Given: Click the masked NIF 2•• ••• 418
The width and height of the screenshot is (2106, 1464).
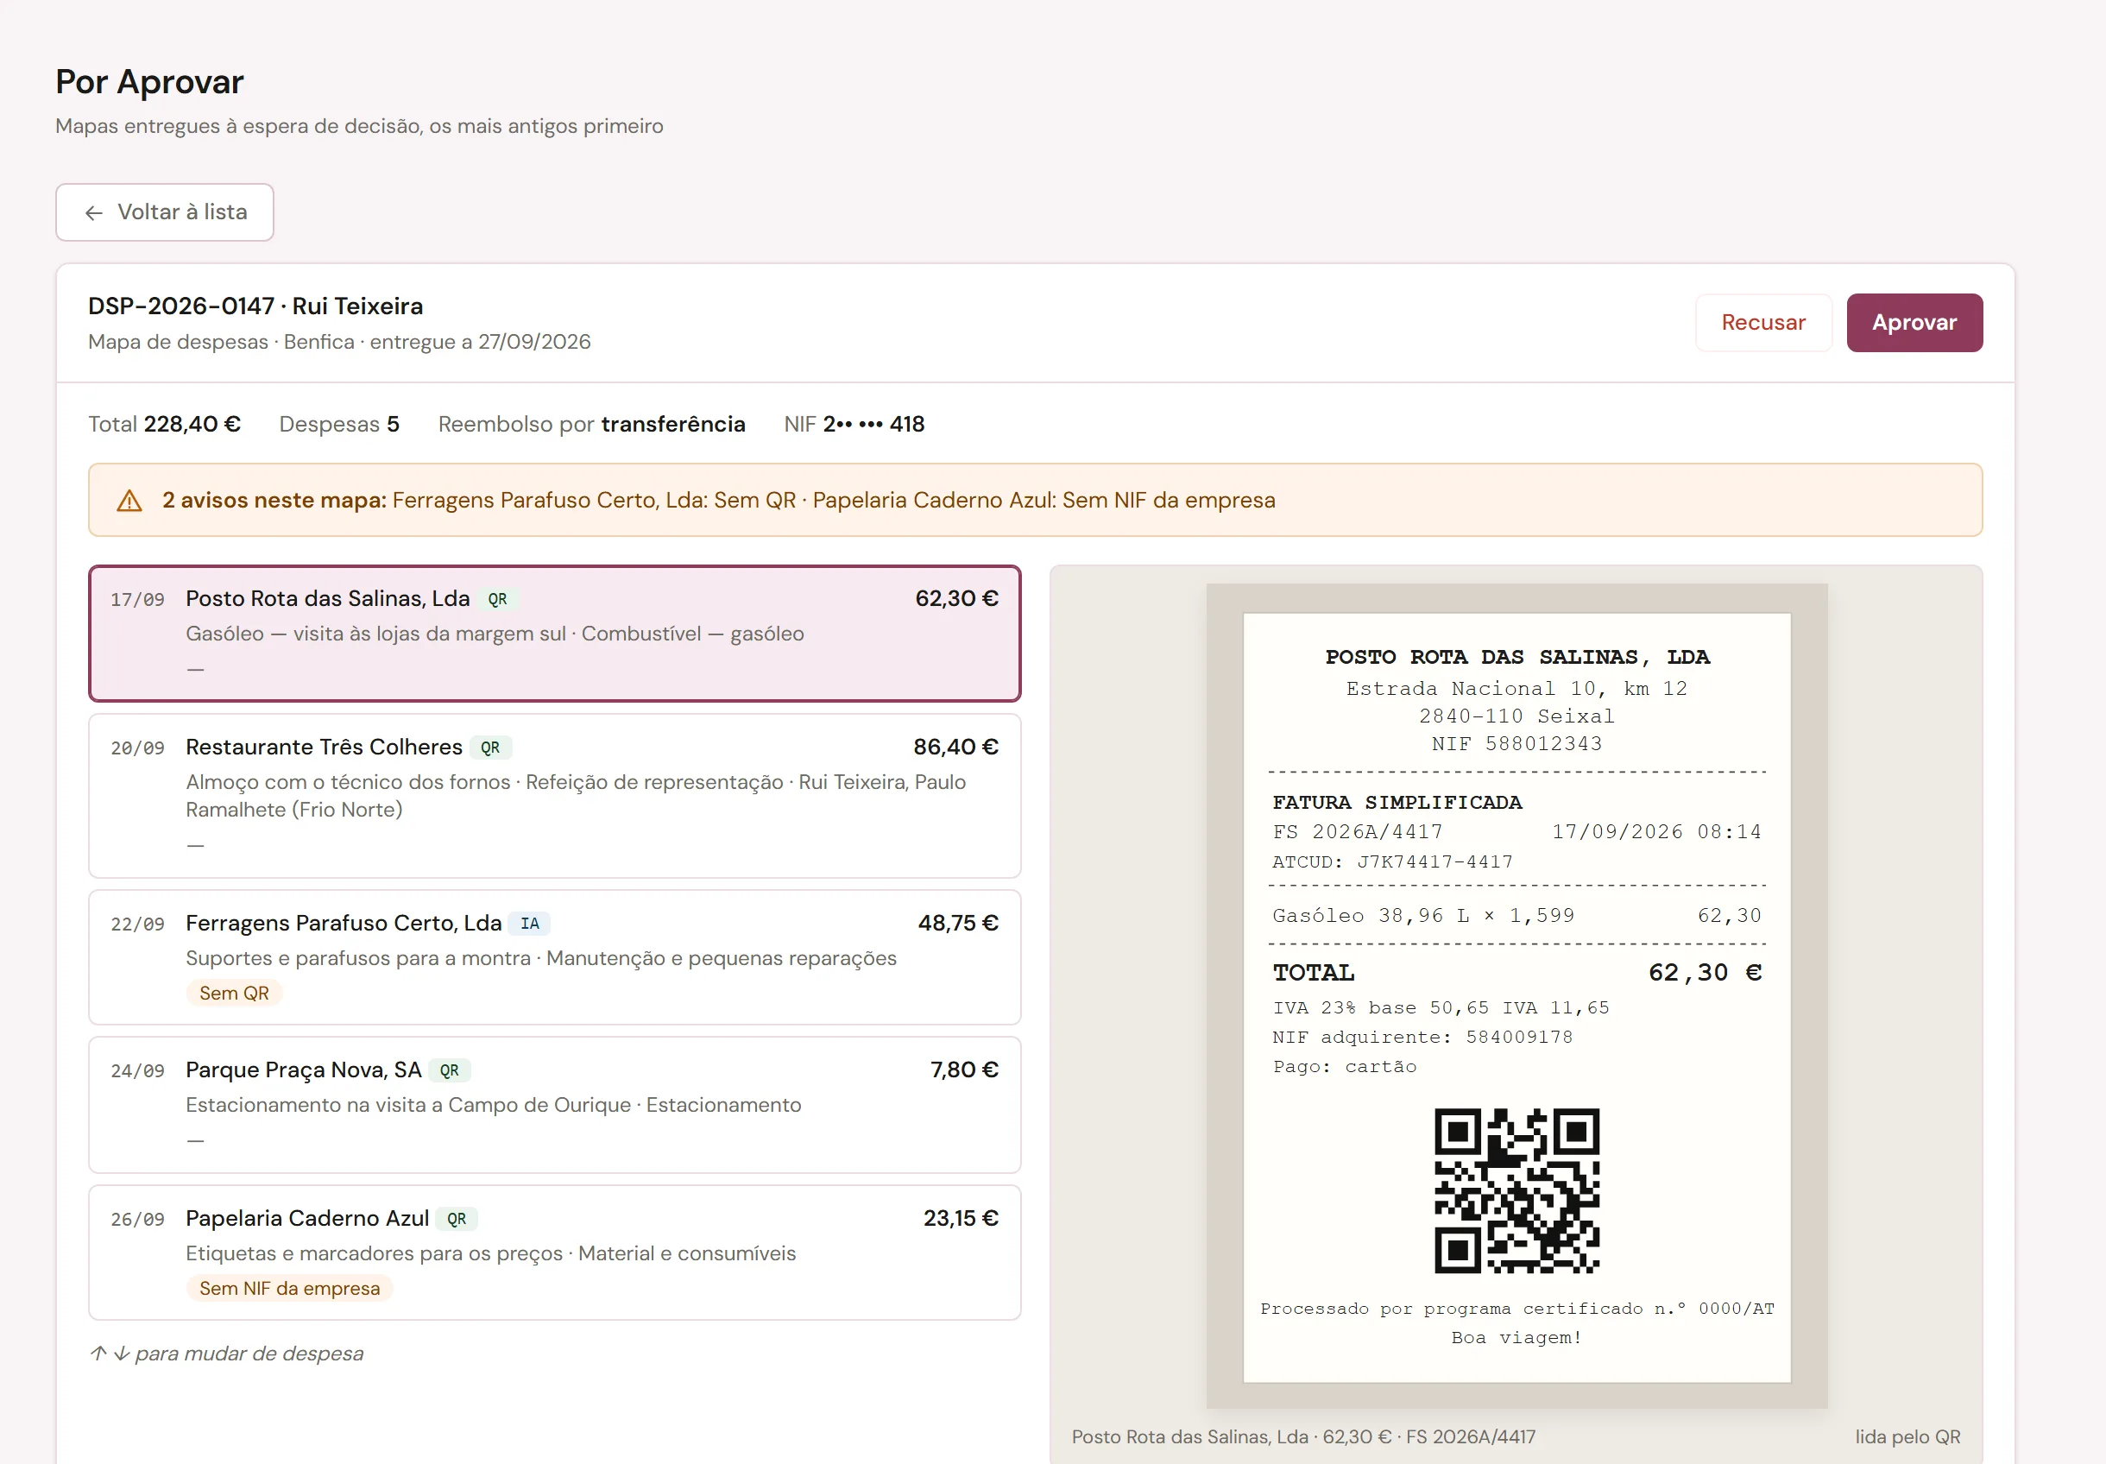Looking at the screenshot, I should point(854,425).
